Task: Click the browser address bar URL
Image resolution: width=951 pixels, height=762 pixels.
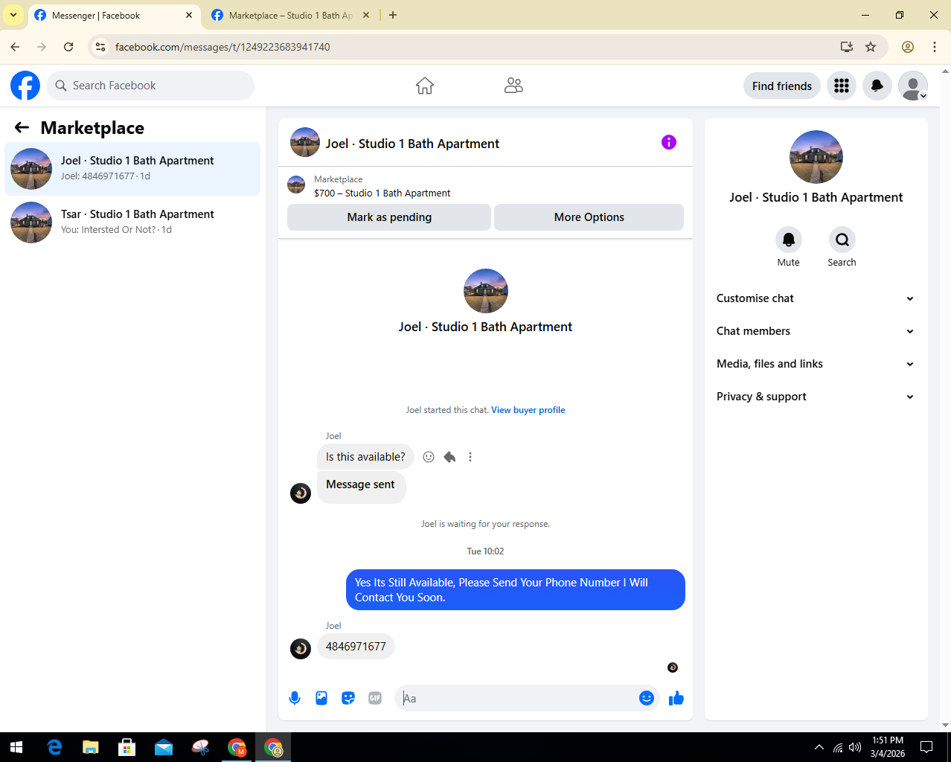Action: click(x=222, y=47)
